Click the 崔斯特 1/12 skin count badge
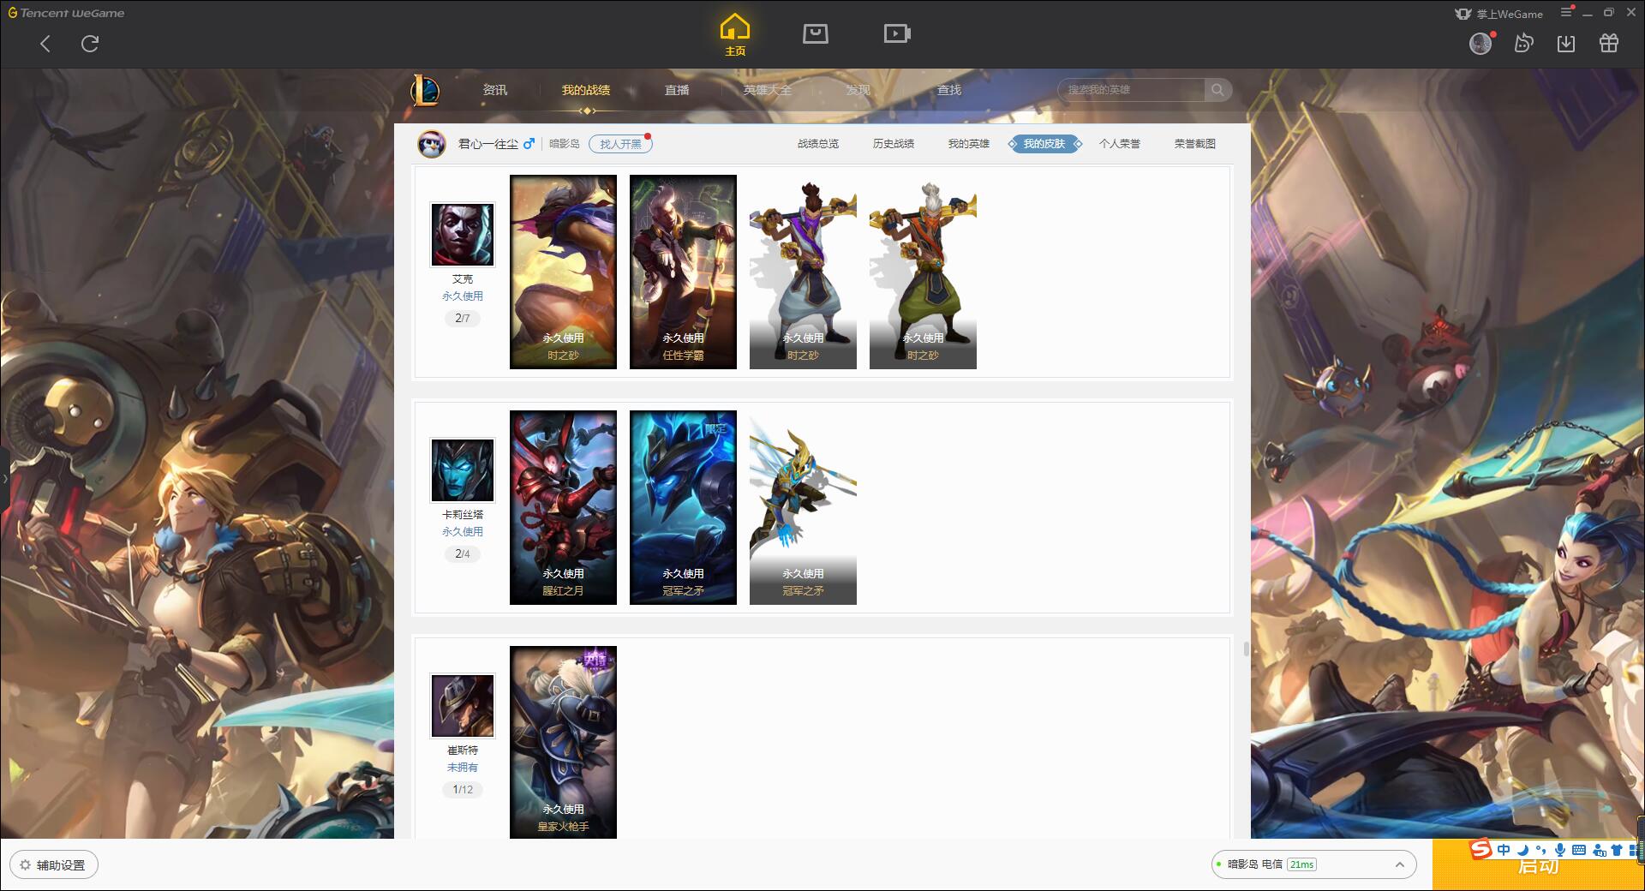 pyautogui.click(x=463, y=789)
